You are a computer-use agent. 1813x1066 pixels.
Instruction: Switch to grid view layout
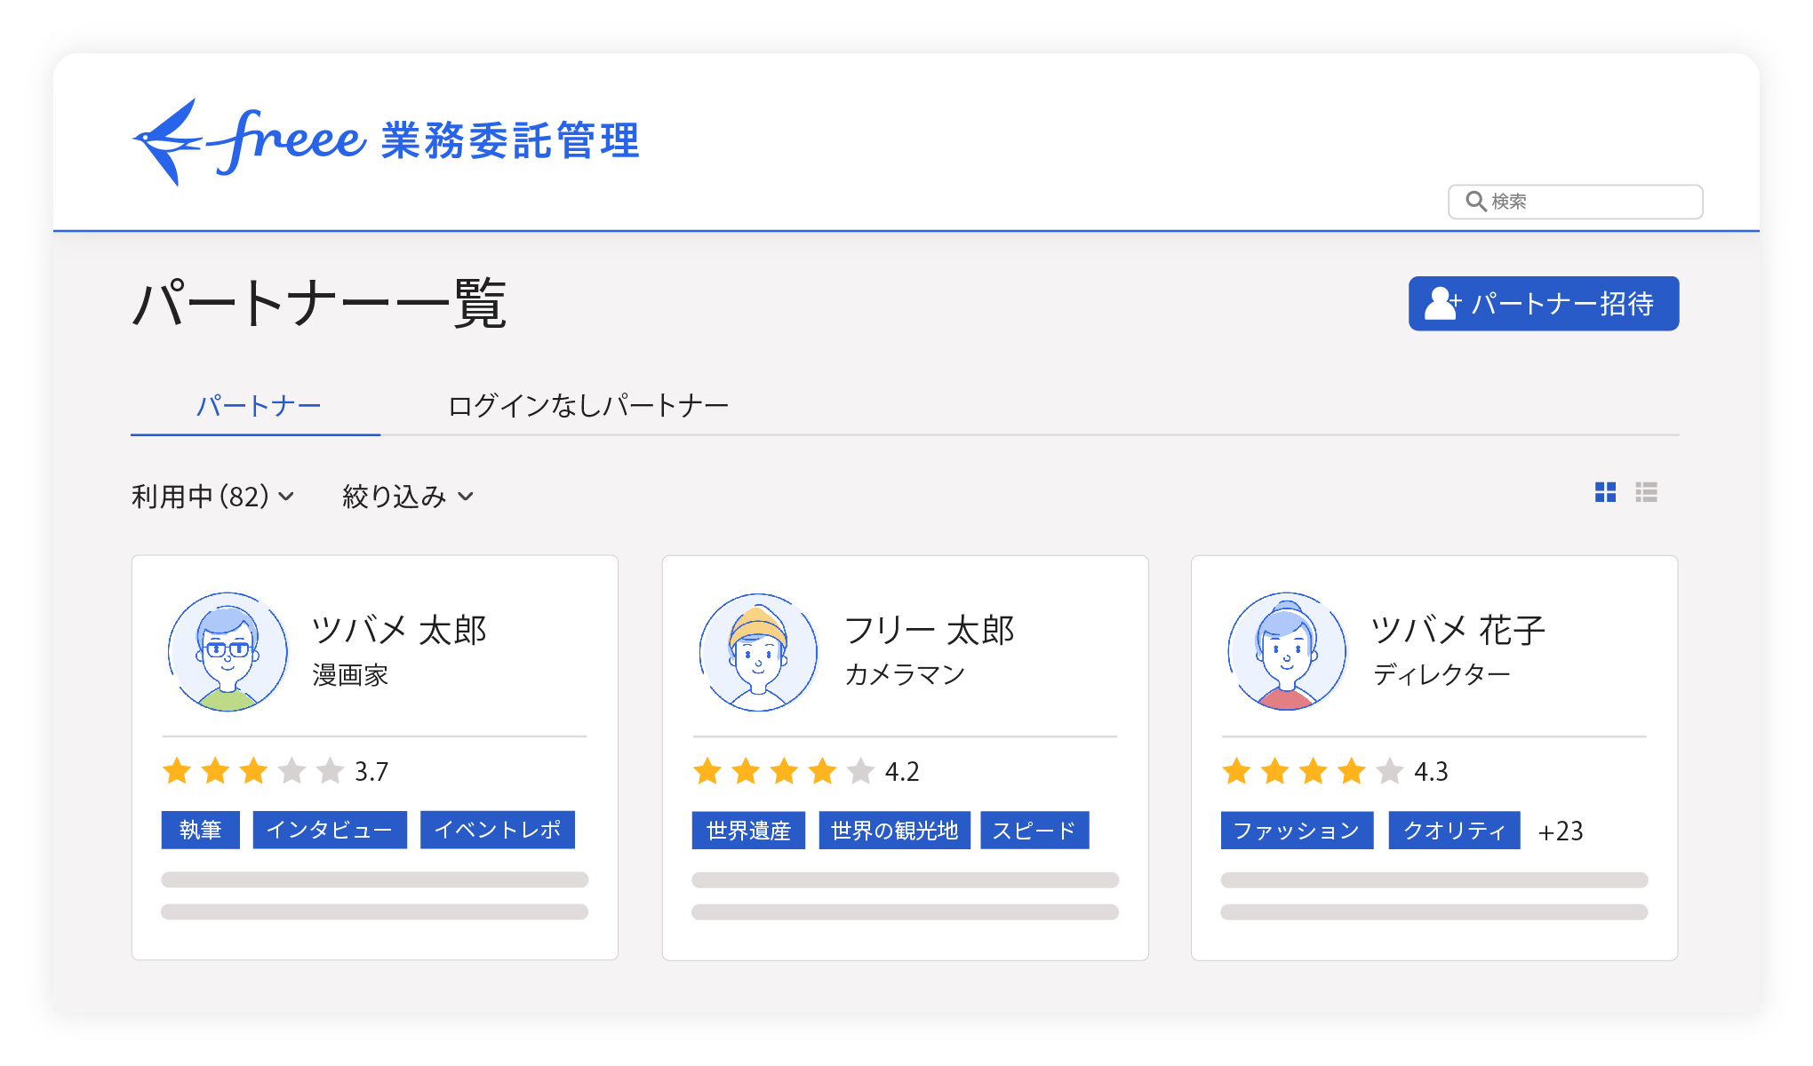tap(1605, 492)
